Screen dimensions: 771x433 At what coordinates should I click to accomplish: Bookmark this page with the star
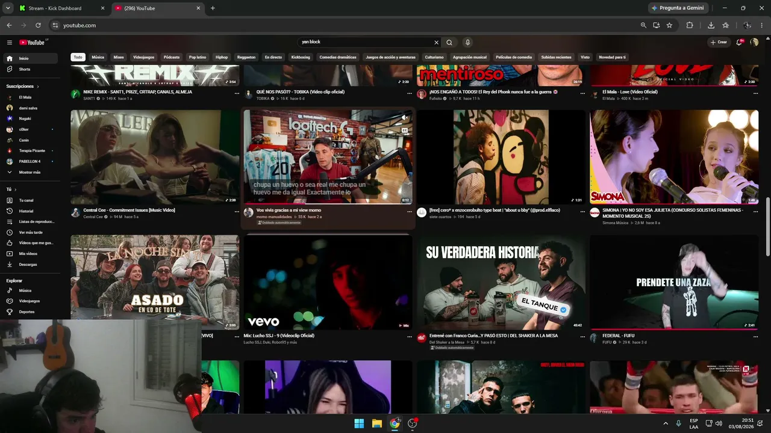[669, 25]
